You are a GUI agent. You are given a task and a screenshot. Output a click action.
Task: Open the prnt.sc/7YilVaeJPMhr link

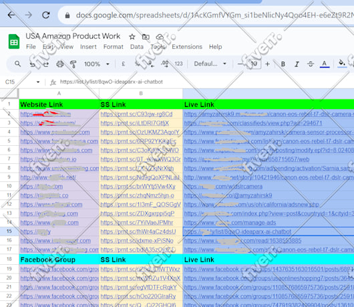coord(136,223)
